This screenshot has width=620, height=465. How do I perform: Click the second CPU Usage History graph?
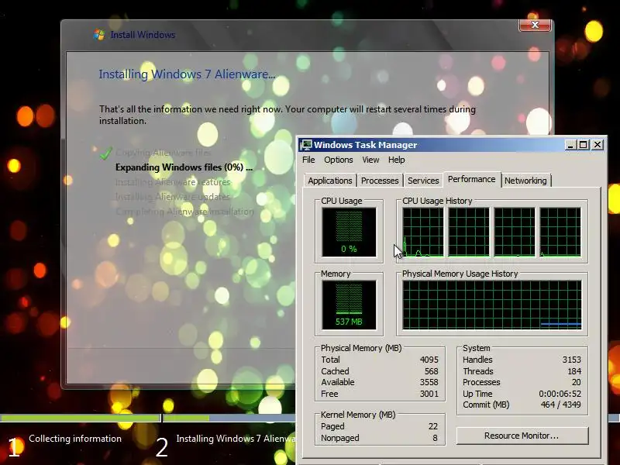point(469,232)
